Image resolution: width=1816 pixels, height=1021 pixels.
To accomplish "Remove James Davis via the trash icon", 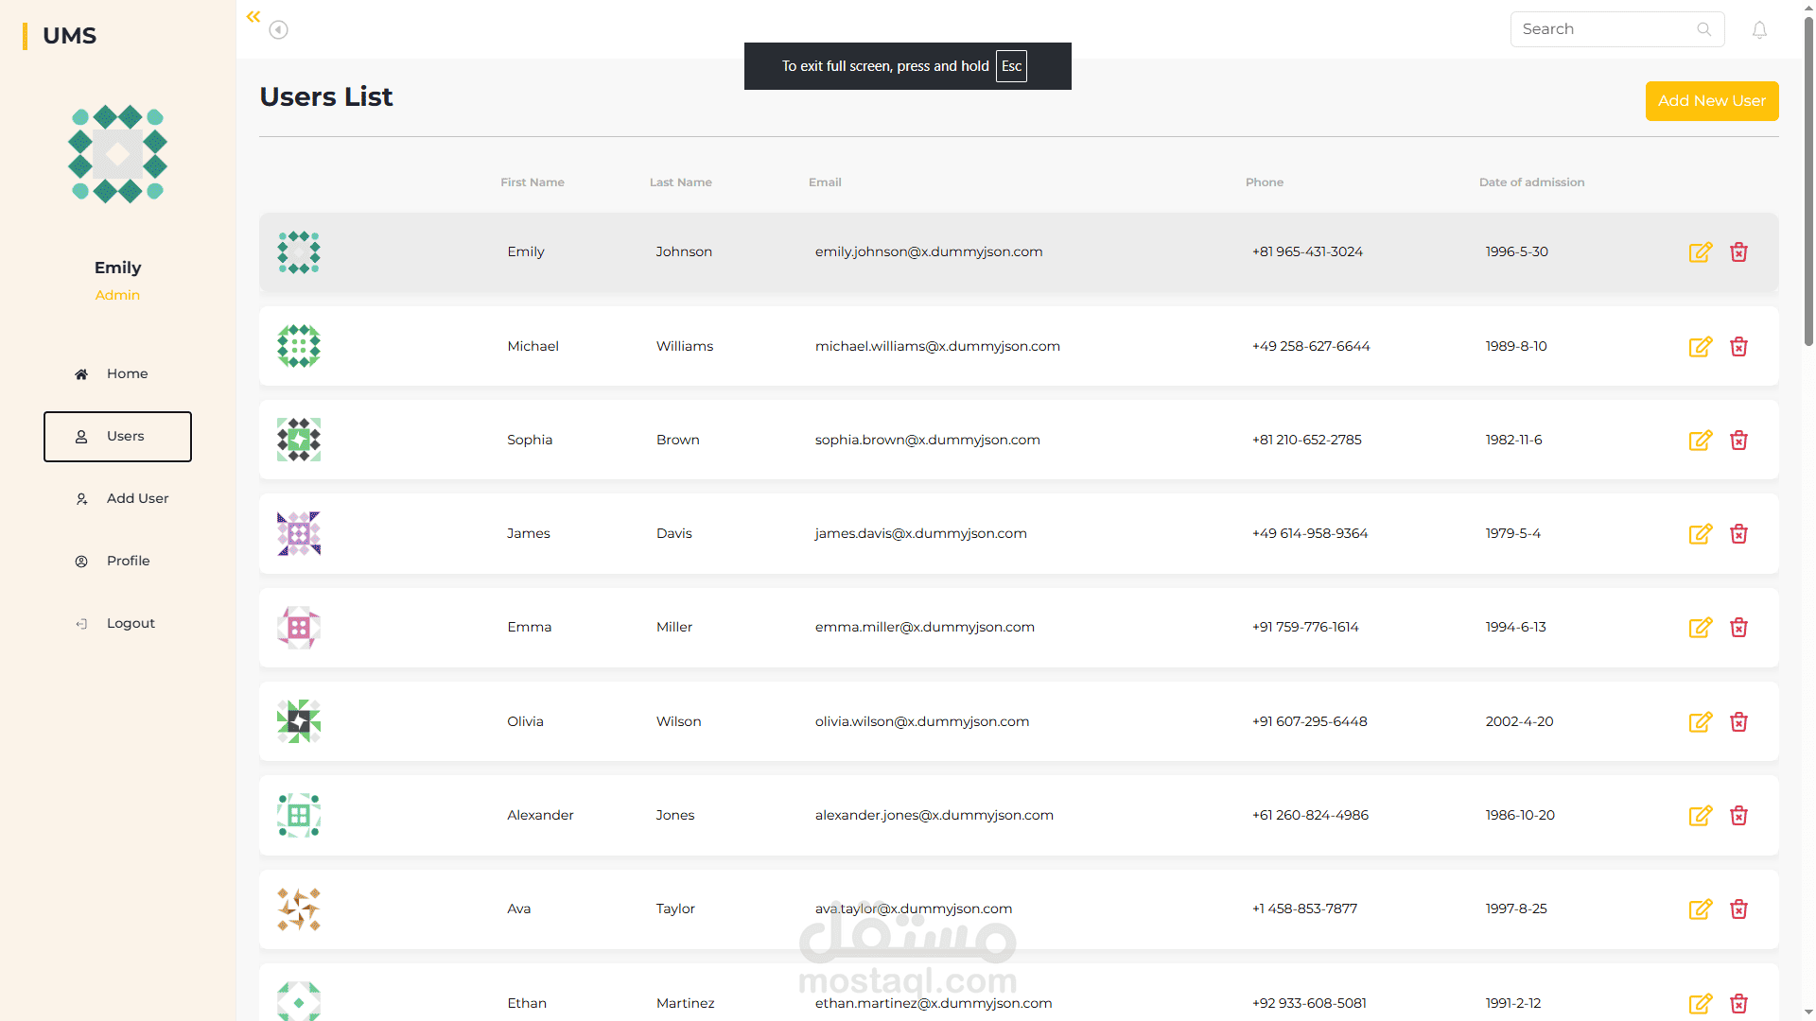I will [1738, 534].
